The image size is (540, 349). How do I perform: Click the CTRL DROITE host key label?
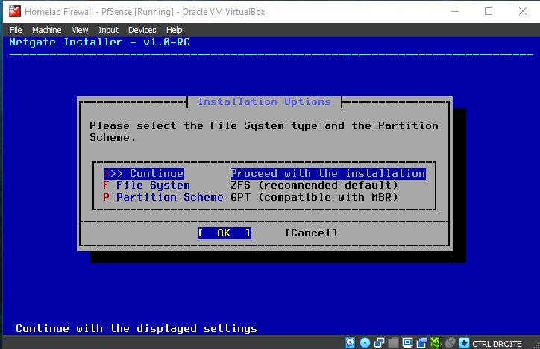coord(497,344)
